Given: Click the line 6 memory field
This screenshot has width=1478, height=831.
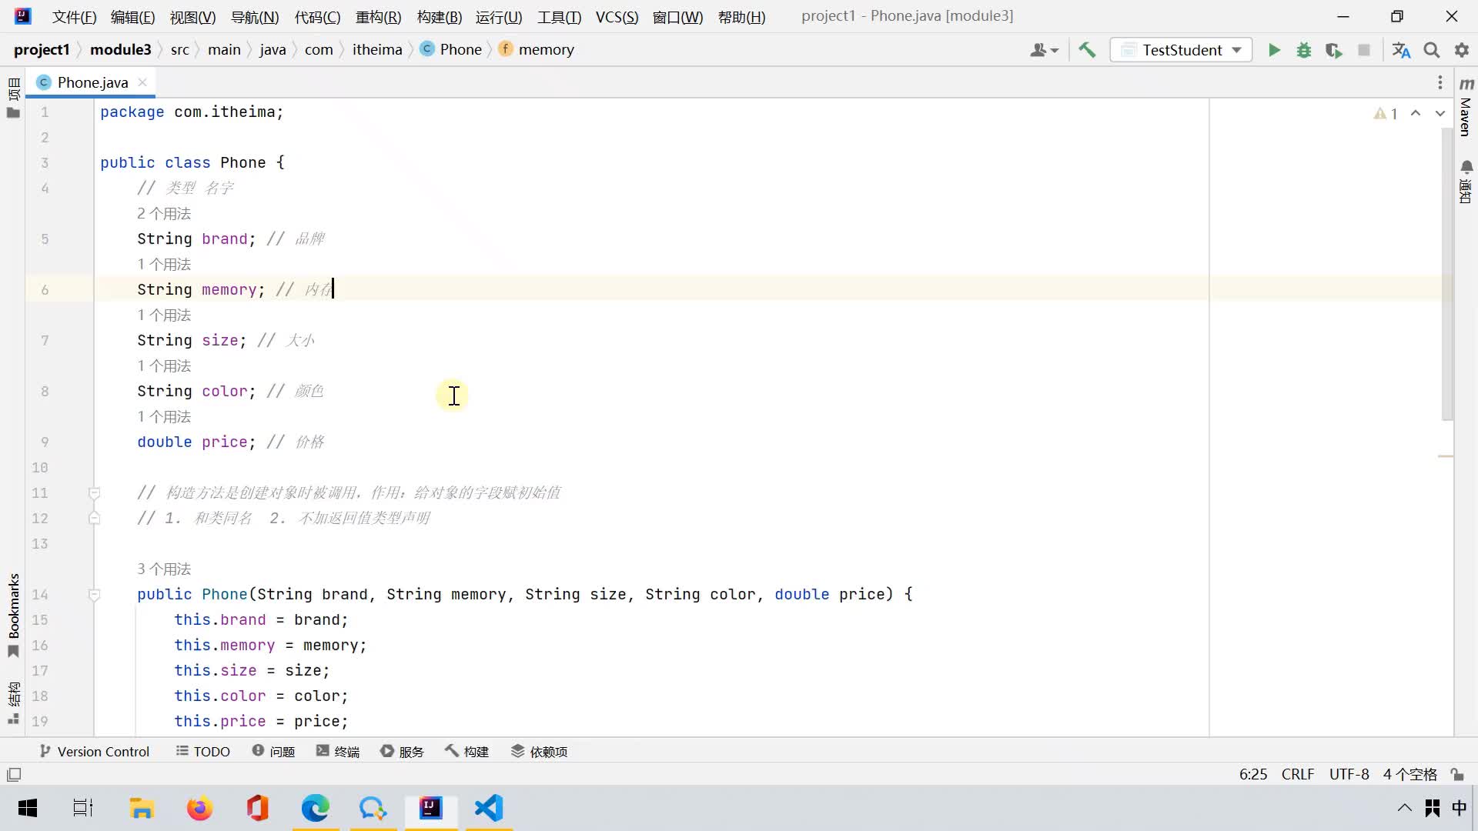Looking at the screenshot, I should point(227,289).
